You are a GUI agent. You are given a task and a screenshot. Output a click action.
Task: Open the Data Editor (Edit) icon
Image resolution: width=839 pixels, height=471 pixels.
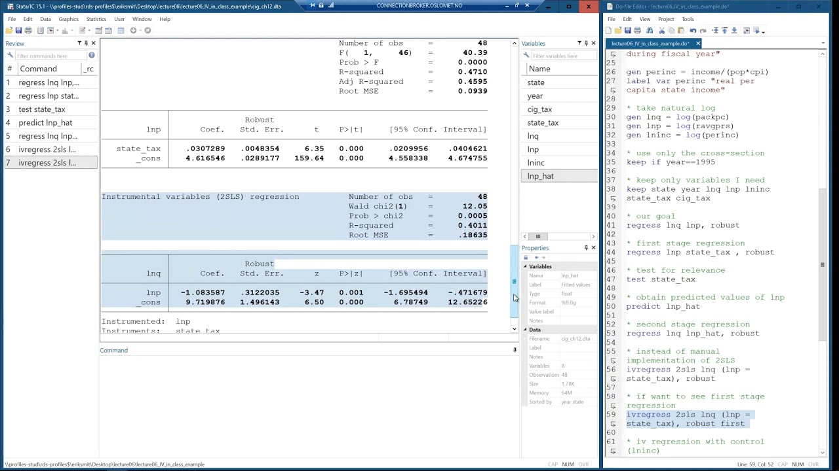pos(99,30)
